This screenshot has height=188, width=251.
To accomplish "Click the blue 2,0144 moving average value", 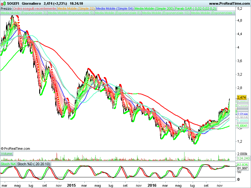I will 243,114.
